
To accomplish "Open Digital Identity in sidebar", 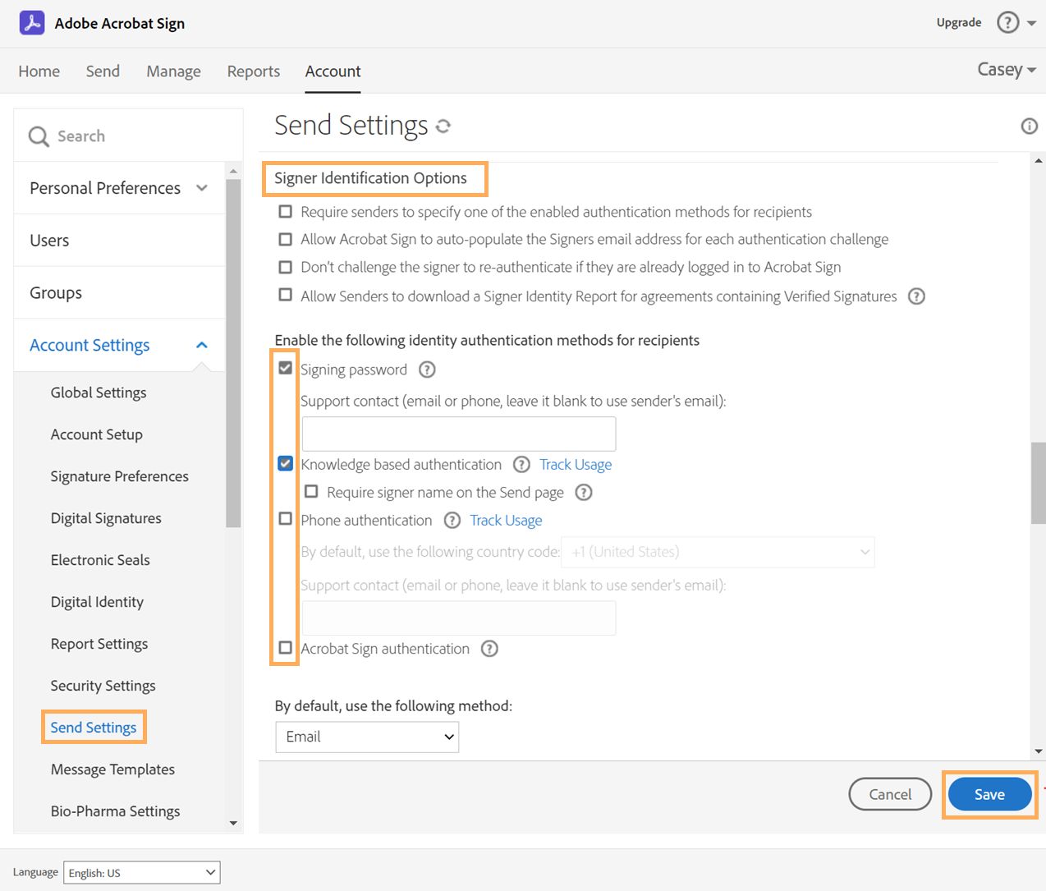I will pos(97,602).
